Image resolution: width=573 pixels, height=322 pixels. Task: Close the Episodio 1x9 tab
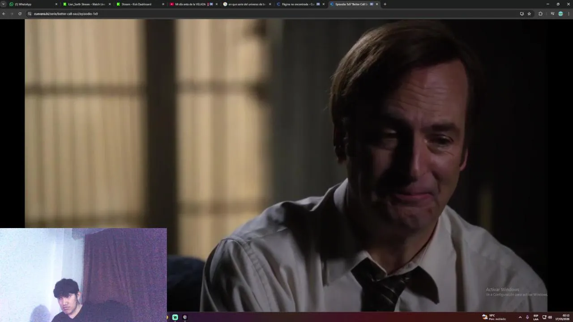click(x=377, y=4)
